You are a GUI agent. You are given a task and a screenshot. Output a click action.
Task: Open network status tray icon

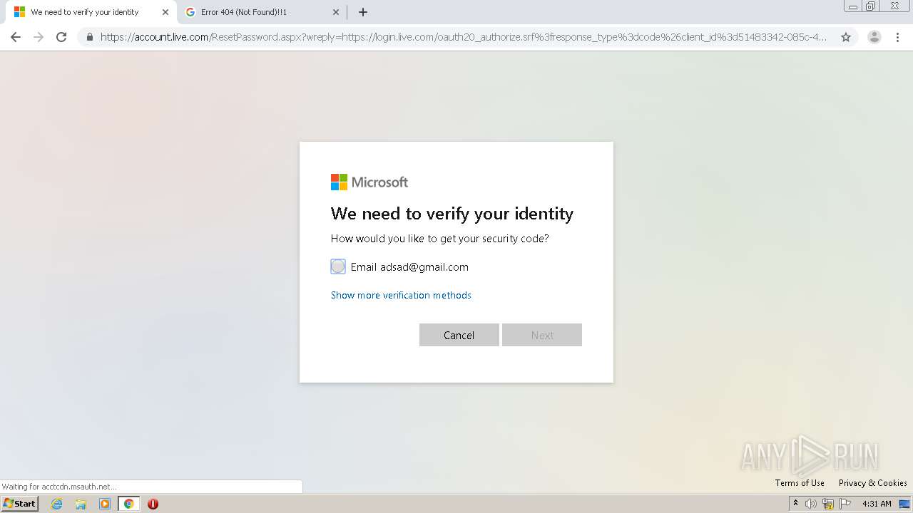click(828, 504)
